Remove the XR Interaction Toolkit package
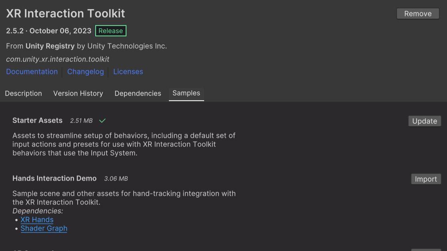Screen dimensions: 447x251 417,13
